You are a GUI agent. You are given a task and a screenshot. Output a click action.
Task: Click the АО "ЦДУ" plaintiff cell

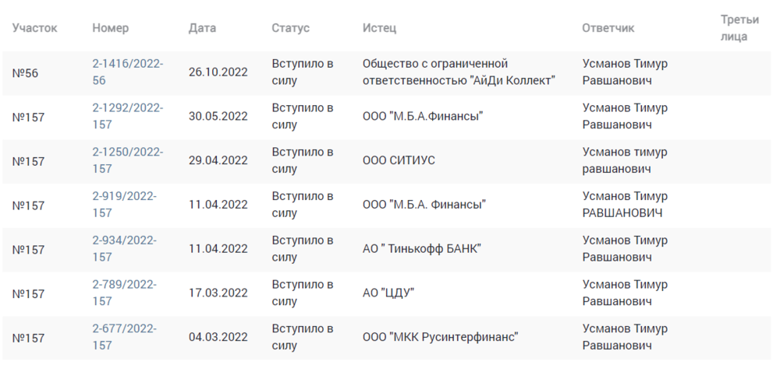pyautogui.click(x=388, y=293)
